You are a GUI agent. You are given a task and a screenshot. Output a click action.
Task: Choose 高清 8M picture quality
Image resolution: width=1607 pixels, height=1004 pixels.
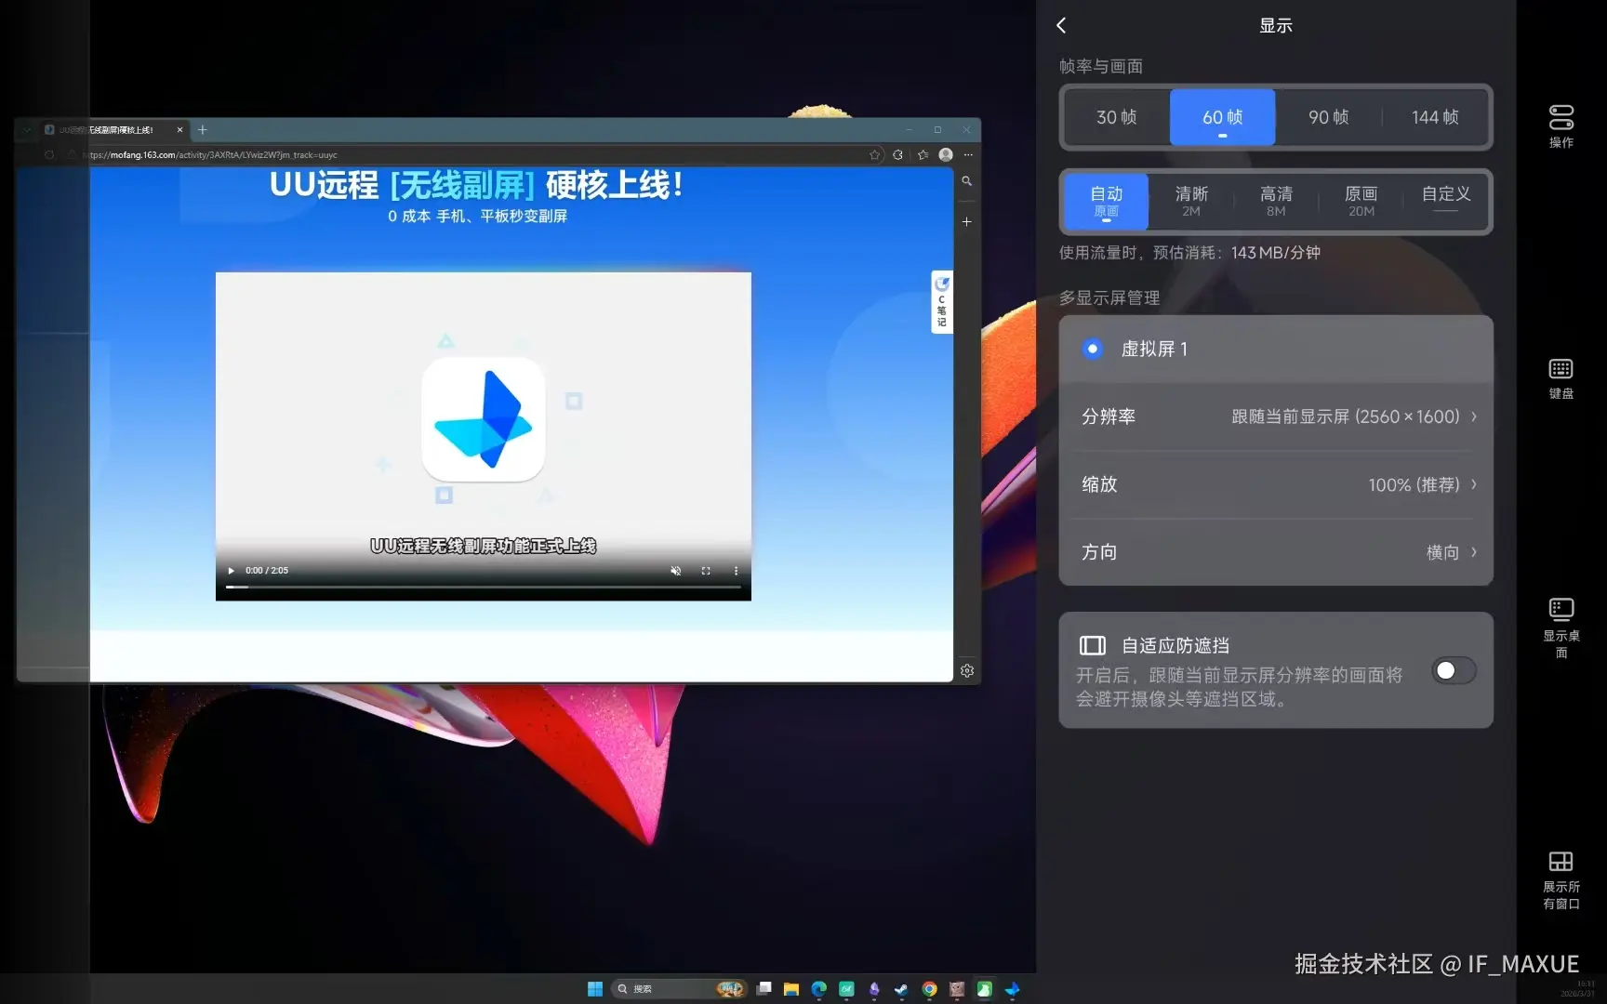(1276, 202)
